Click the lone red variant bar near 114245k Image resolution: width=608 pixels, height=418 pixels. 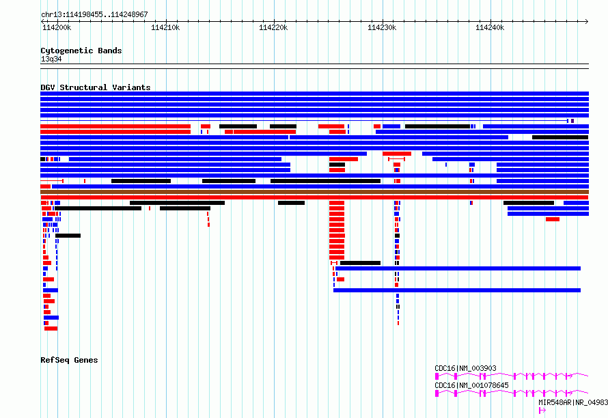coord(553,219)
